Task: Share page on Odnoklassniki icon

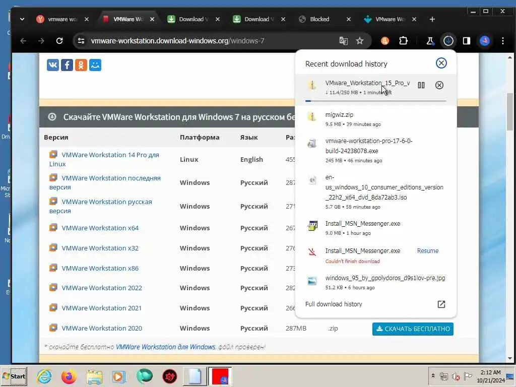Action: click(x=81, y=65)
